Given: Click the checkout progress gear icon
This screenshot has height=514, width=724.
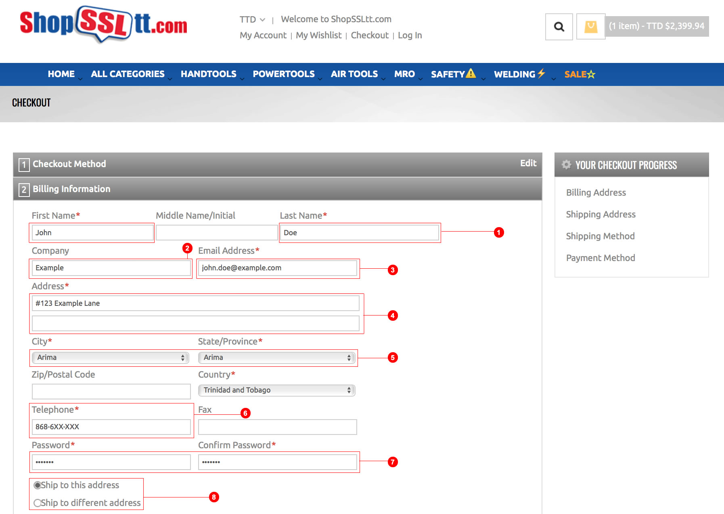Looking at the screenshot, I should point(566,165).
